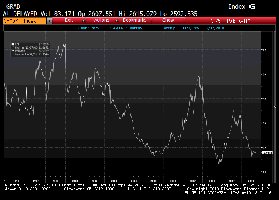Click the Hi 2615.079 value
279x200 pixels.
138,14
